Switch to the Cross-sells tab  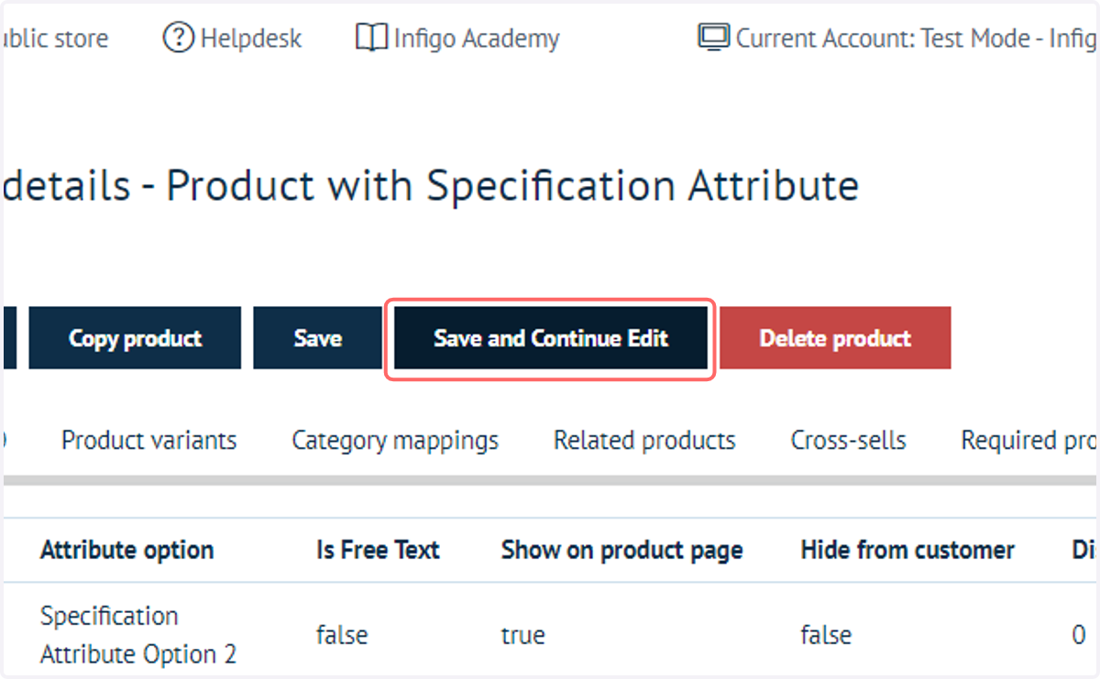click(x=849, y=441)
